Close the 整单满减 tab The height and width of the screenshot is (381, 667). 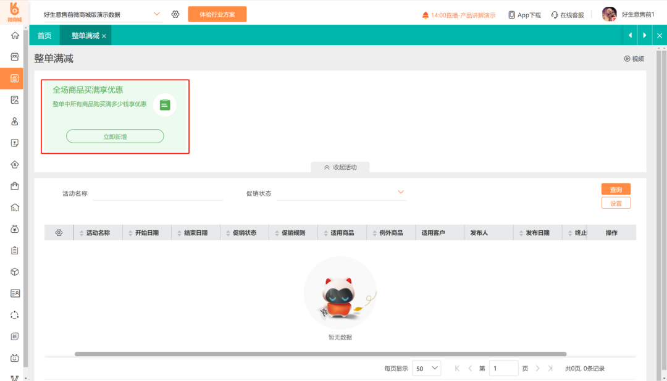point(104,36)
